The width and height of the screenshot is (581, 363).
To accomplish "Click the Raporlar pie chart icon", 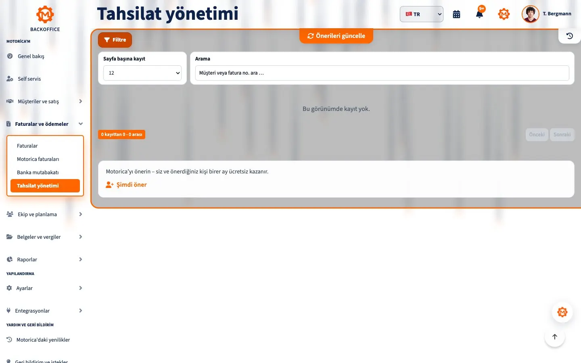I will pos(10,259).
